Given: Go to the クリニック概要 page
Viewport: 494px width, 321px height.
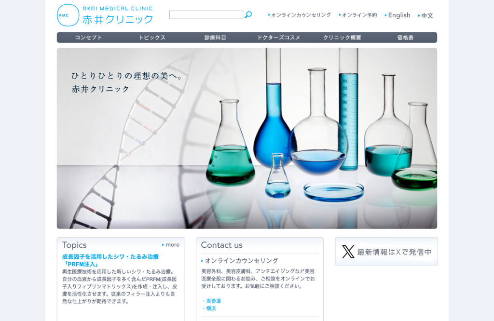Looking at the screenshot, I should point(342,38).
